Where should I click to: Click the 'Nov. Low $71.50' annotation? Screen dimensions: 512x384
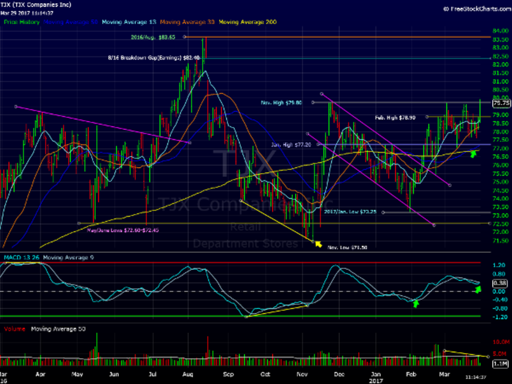click(x=347, y=247)
